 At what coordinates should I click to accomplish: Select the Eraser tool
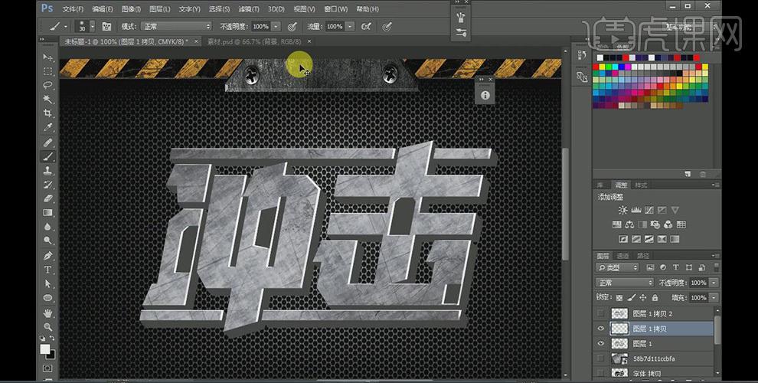click(48, 198)
